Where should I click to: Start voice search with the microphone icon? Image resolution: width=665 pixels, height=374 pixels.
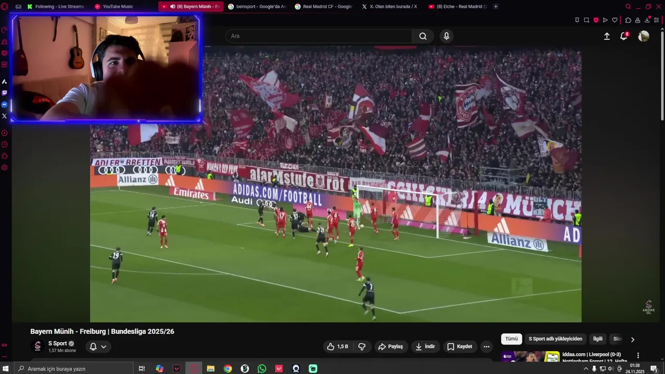(x=446, y=36)
